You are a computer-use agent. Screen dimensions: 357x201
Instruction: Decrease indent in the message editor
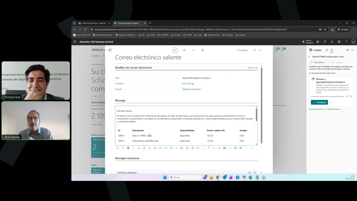[166, 148]
